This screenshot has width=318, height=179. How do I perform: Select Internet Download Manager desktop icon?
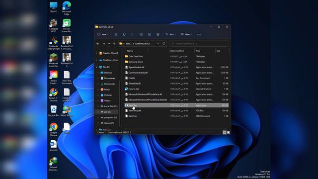tap(54, 164)
